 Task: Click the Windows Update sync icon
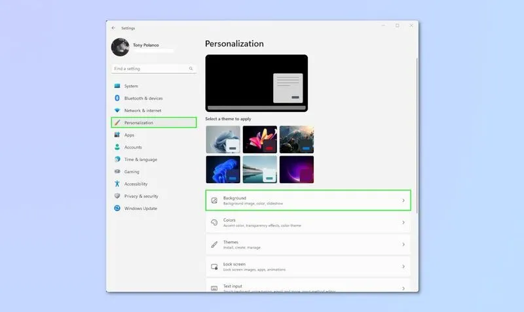(x=117, y=208)
